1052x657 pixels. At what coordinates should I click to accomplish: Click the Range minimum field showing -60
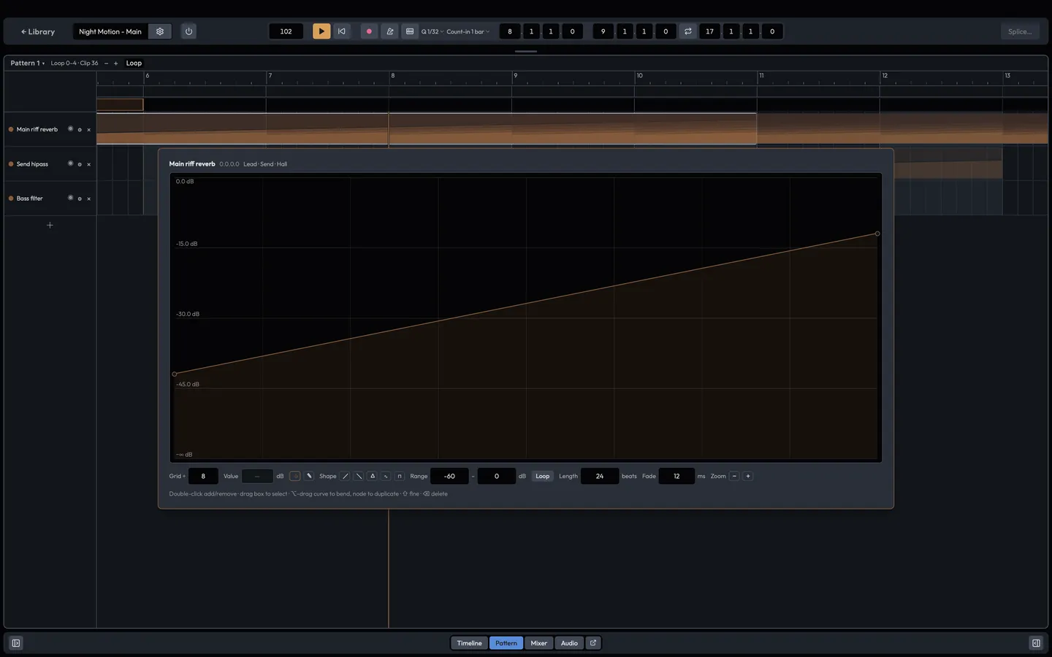pyautogui.click(x=449, y=476)
